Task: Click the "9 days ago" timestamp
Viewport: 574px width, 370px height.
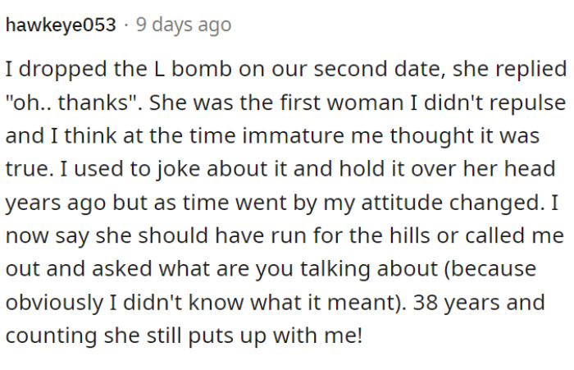Action: [x=184, y=25]
